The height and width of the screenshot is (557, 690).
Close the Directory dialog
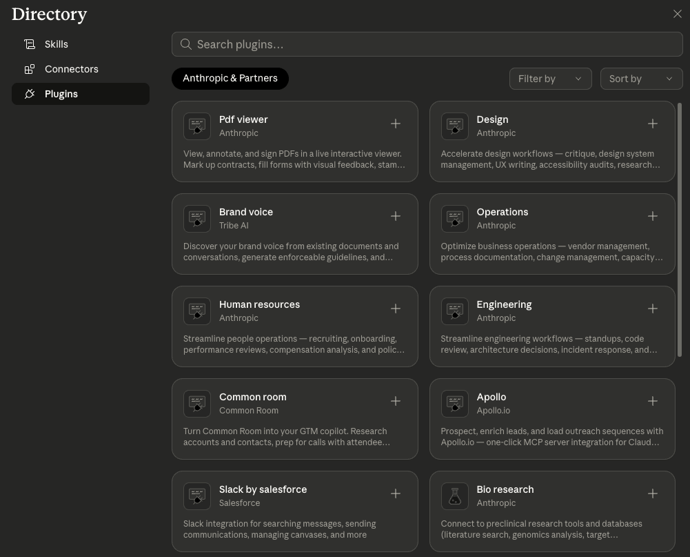(x=677, y=14)
